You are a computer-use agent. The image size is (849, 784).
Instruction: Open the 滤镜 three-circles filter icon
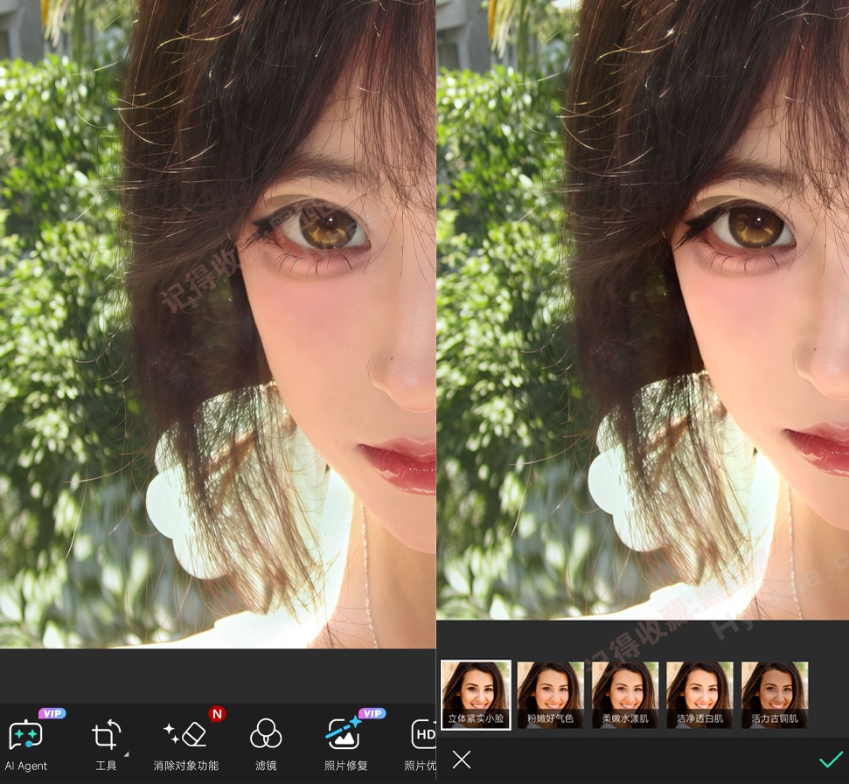tap(265, 734)
